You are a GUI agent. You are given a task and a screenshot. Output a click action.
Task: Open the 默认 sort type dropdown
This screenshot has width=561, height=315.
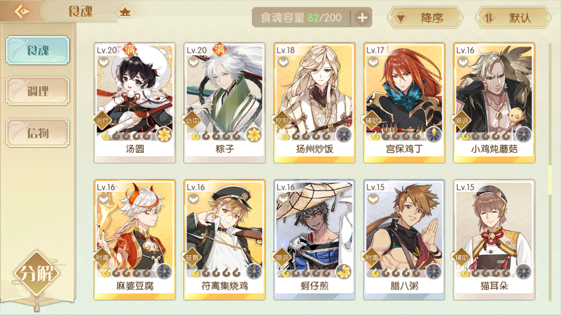512,17
